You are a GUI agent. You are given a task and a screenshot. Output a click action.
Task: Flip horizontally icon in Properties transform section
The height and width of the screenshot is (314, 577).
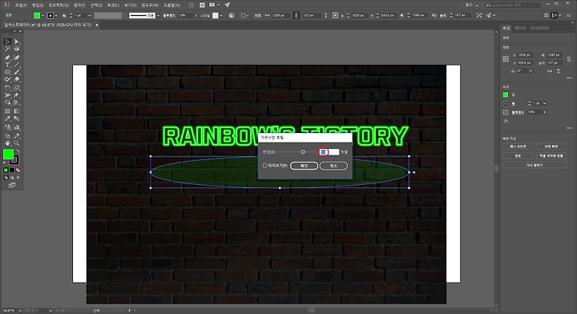(550, 70)
